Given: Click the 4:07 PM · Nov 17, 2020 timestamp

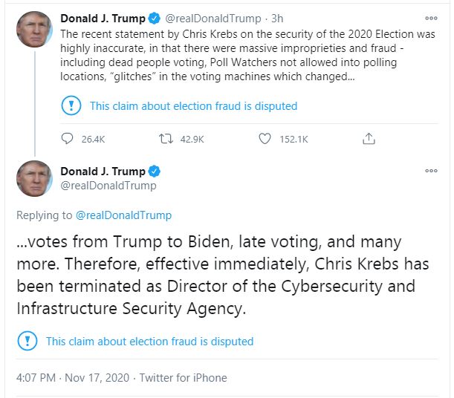Looking at the screenshot, I should (73, 378).
